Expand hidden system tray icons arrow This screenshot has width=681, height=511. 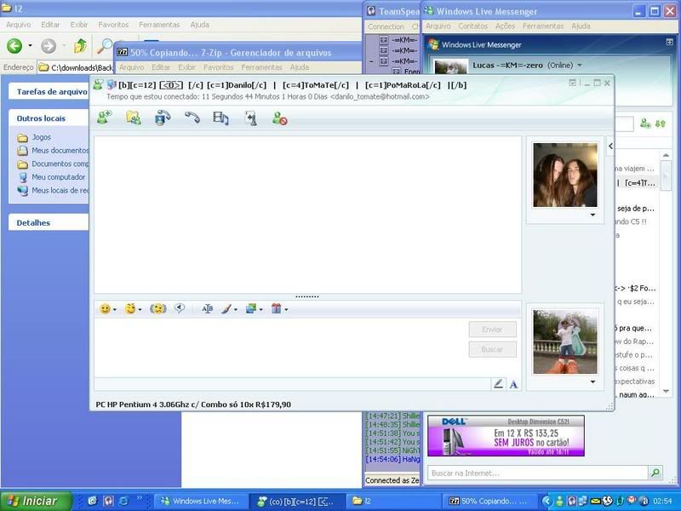click(x=547, y=501)
